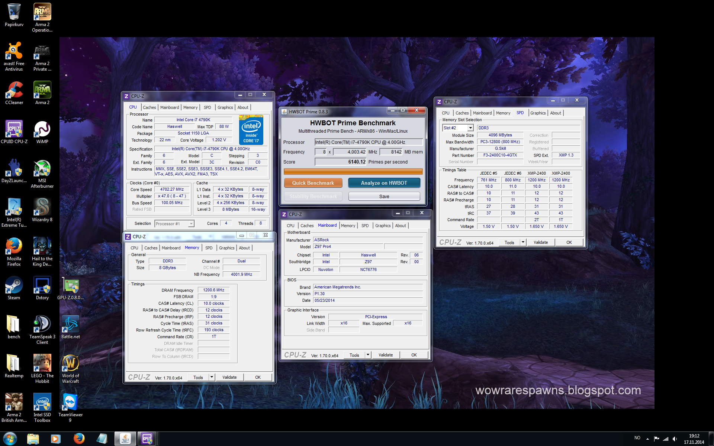Open Firefox from the taskbar
This screenshot has height=446, width=714.
pyautogui.click(x=79, y=439)
